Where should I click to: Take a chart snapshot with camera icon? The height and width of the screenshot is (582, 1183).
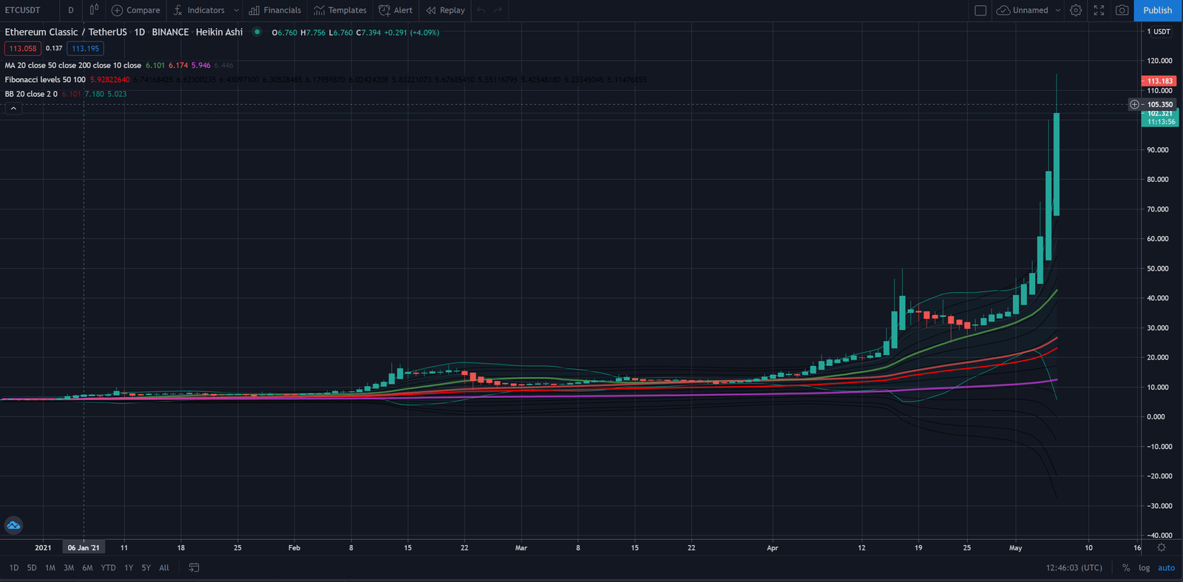click(1122, 10)
